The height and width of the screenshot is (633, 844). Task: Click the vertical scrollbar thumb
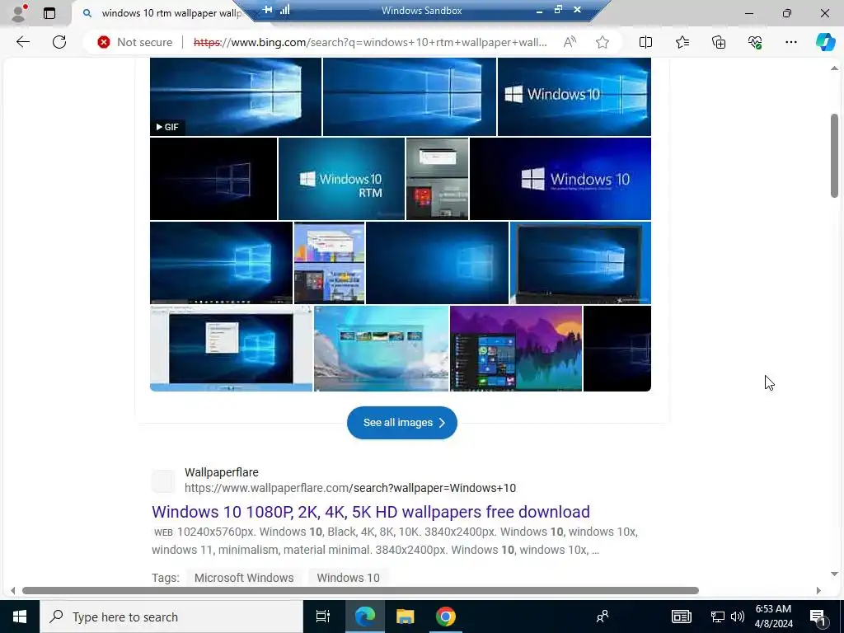(x=834, y=156)
